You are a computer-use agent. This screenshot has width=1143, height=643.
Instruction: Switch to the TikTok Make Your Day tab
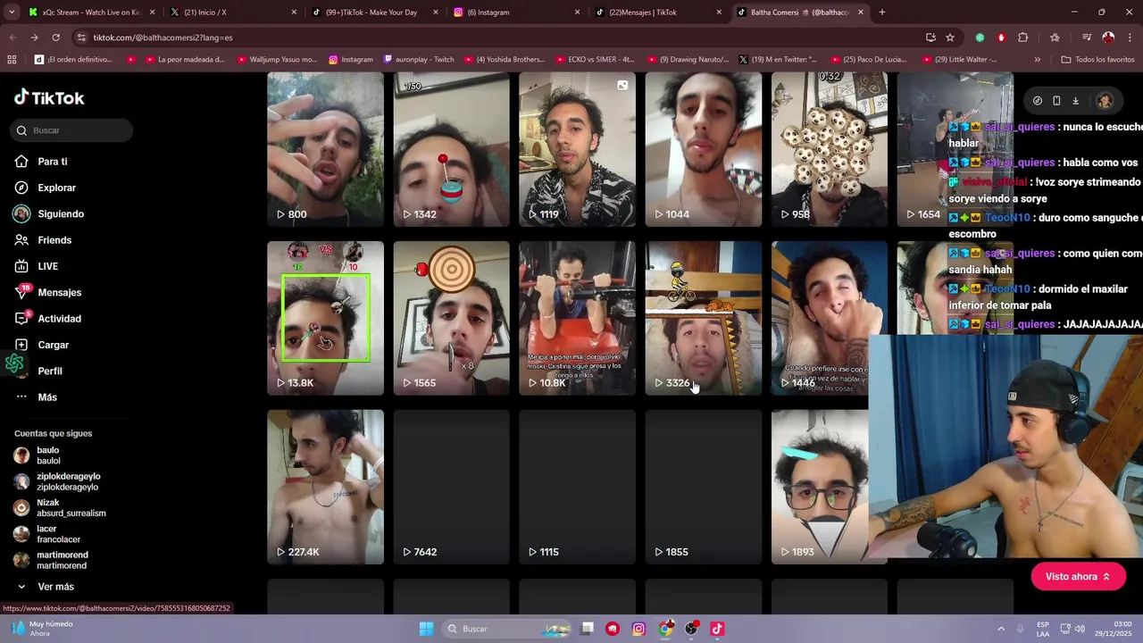tap(375, 13)
